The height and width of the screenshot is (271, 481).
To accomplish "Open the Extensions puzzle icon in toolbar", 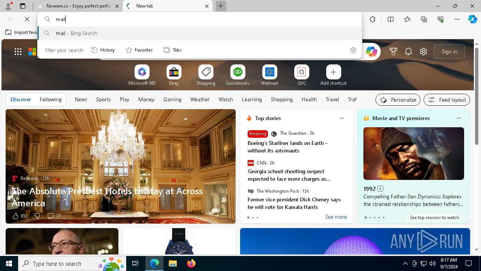I will tap(372, 19).
